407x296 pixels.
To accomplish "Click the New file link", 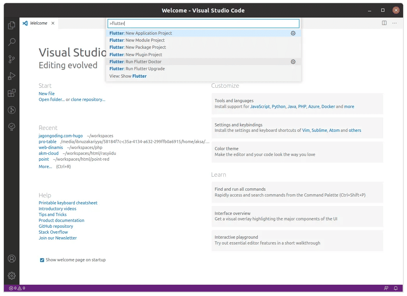I will coord(46,94).
